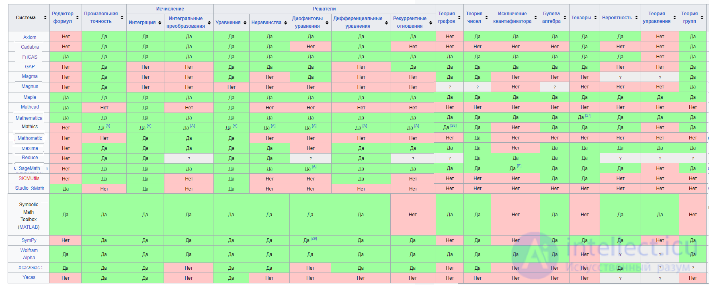Image resolution: width=709 pixels, height=287 pixels.
Task: Open footnote [27] in Mathematica Тензоры cell
Action: pos(588,115)
